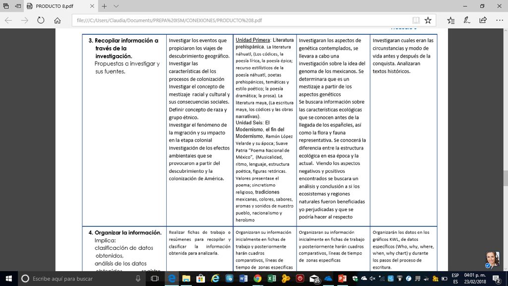Add page to favorites star

click(428, 20)
